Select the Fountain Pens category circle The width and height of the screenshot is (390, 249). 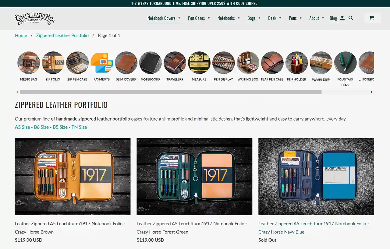tap(346, 63)
